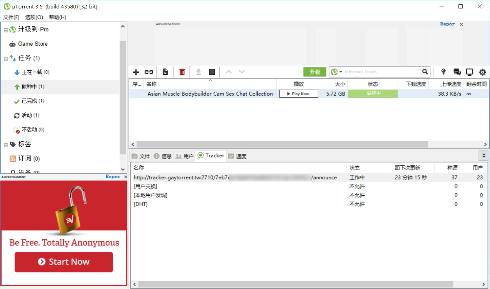Open the 选项(O) menu
Image resolution: width=490 pixels, height=289 pixels.
pos(34,17)
